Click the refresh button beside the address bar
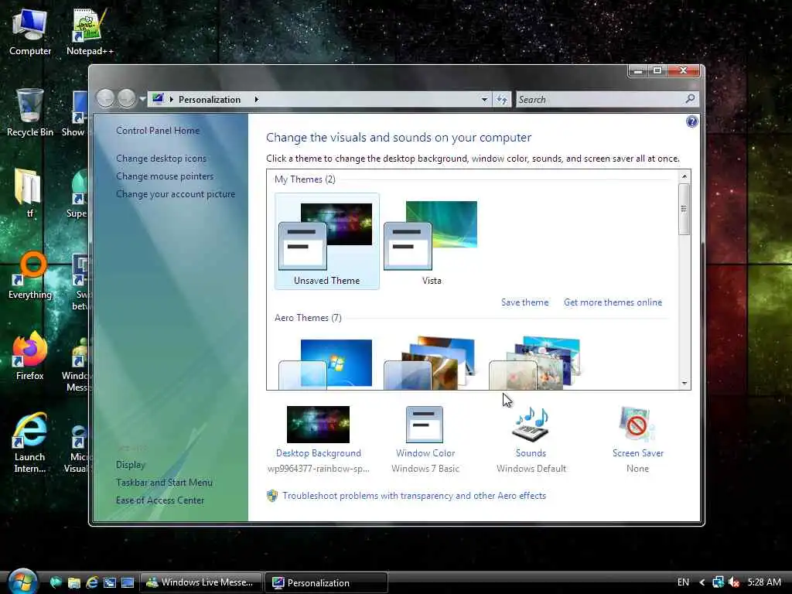Screen dimensions: 792x594 point(501,100)
